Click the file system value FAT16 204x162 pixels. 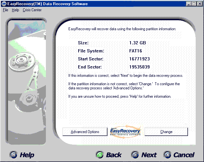(136, 51)
